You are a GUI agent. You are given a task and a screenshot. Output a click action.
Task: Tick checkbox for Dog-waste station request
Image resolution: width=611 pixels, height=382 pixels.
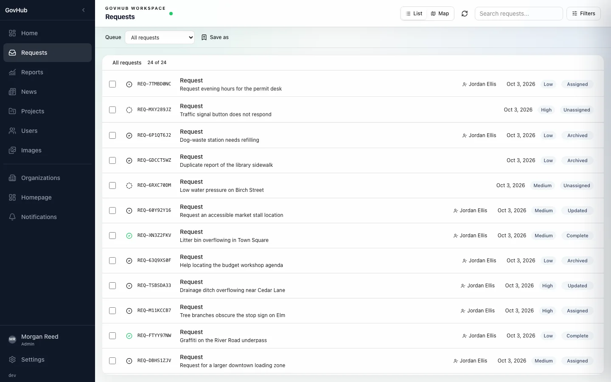coord(112,135)
